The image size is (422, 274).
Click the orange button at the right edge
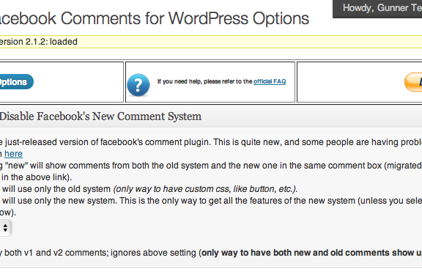tap(413, 82)
